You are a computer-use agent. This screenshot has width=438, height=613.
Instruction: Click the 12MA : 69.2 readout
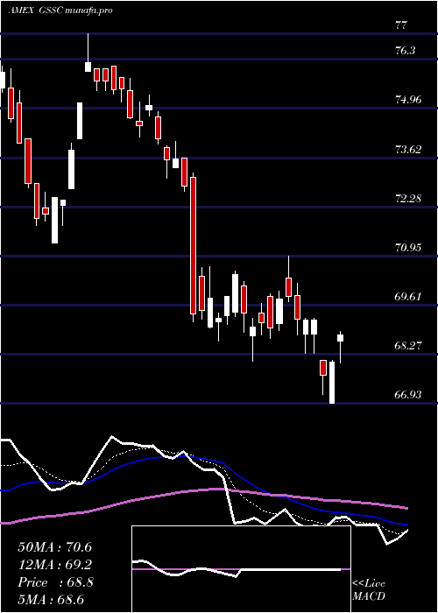(x=55, y=565)
